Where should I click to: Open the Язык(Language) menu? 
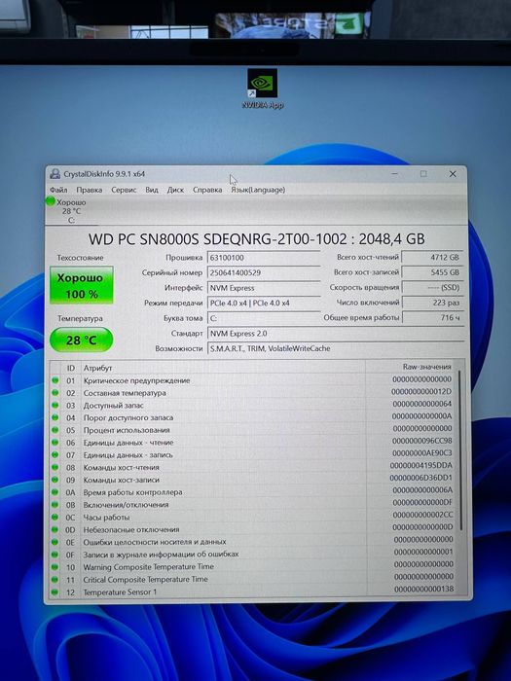tap(258, 190)
